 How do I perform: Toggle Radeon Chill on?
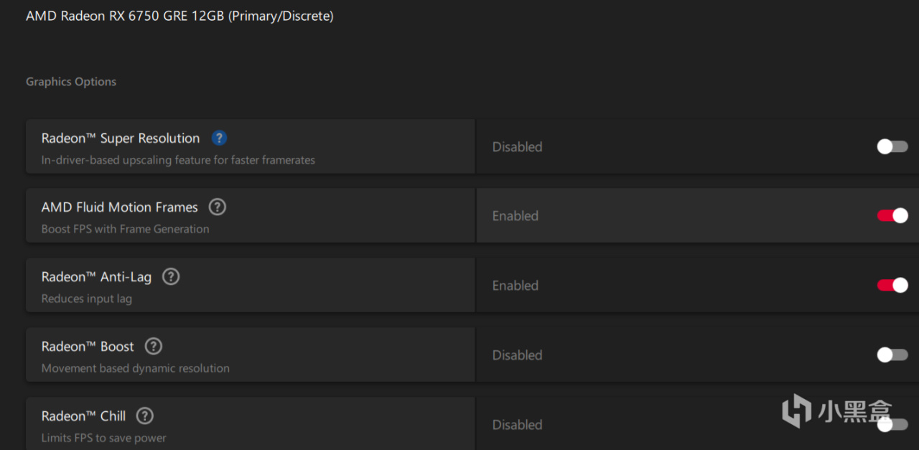click(892, 425)
